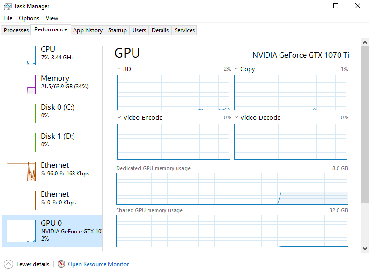Click the scrollbar down arrow
This screenshot has height=276, width=369.
365,249
